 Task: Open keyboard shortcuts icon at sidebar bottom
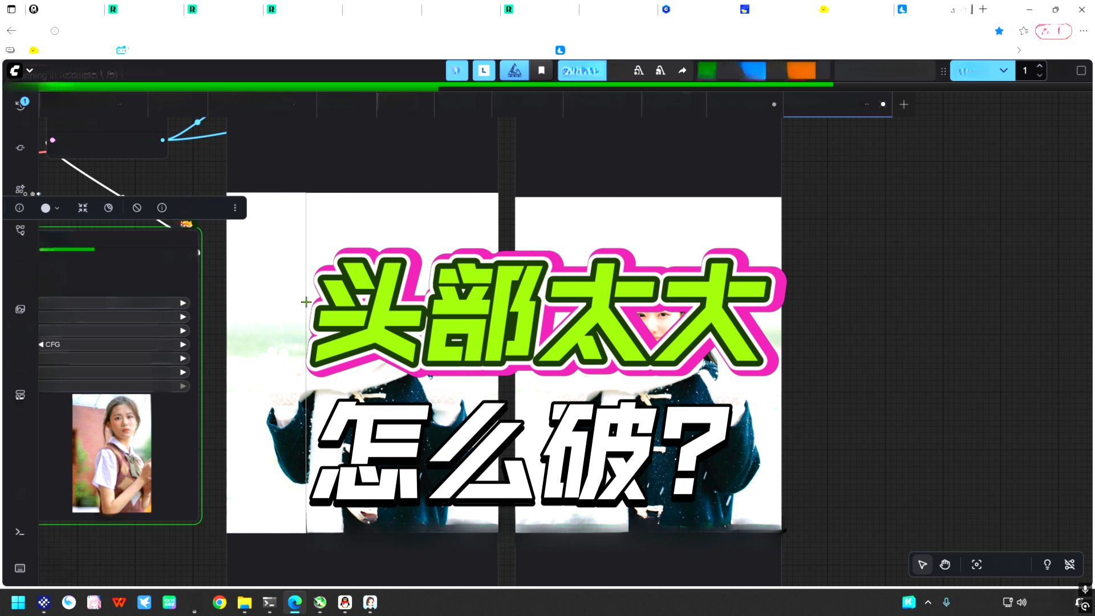[x=20, y=568]
